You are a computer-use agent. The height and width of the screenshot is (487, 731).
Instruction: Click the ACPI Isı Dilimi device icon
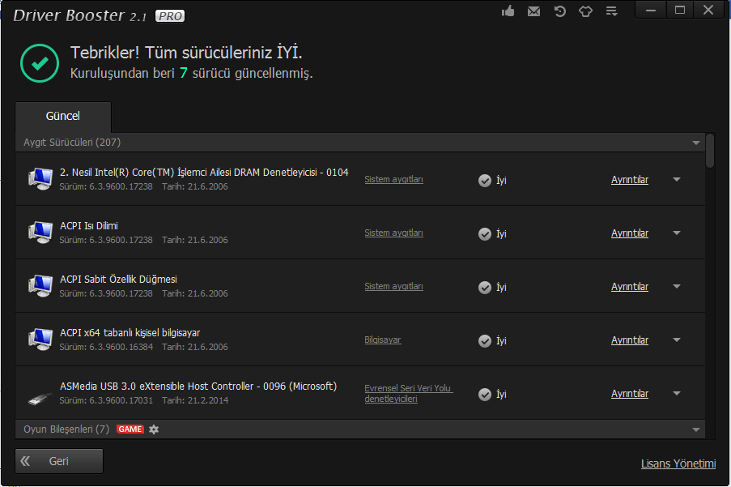click(x=40, y=233)
